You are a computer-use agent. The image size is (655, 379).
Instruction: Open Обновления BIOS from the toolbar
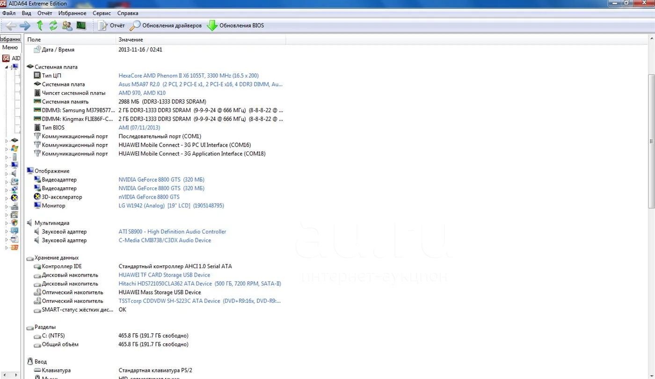coord(236,25)
